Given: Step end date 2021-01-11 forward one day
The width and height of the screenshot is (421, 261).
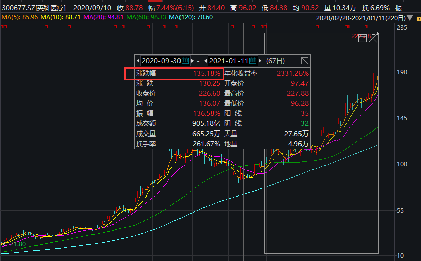Looking at the screenshot, I should pos(260,61).
